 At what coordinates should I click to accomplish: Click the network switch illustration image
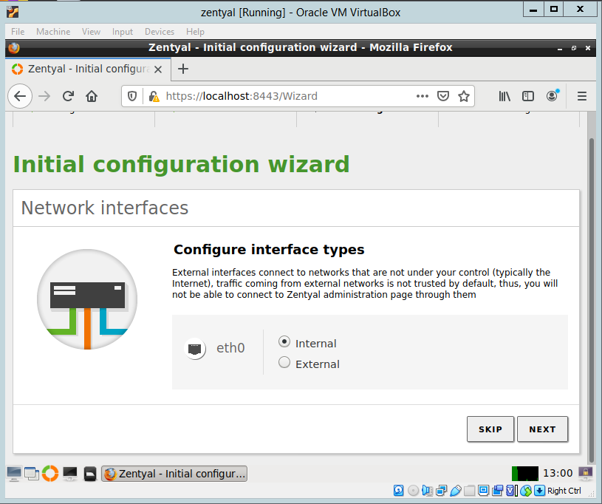pyautogui.click(x=87, y=299)
